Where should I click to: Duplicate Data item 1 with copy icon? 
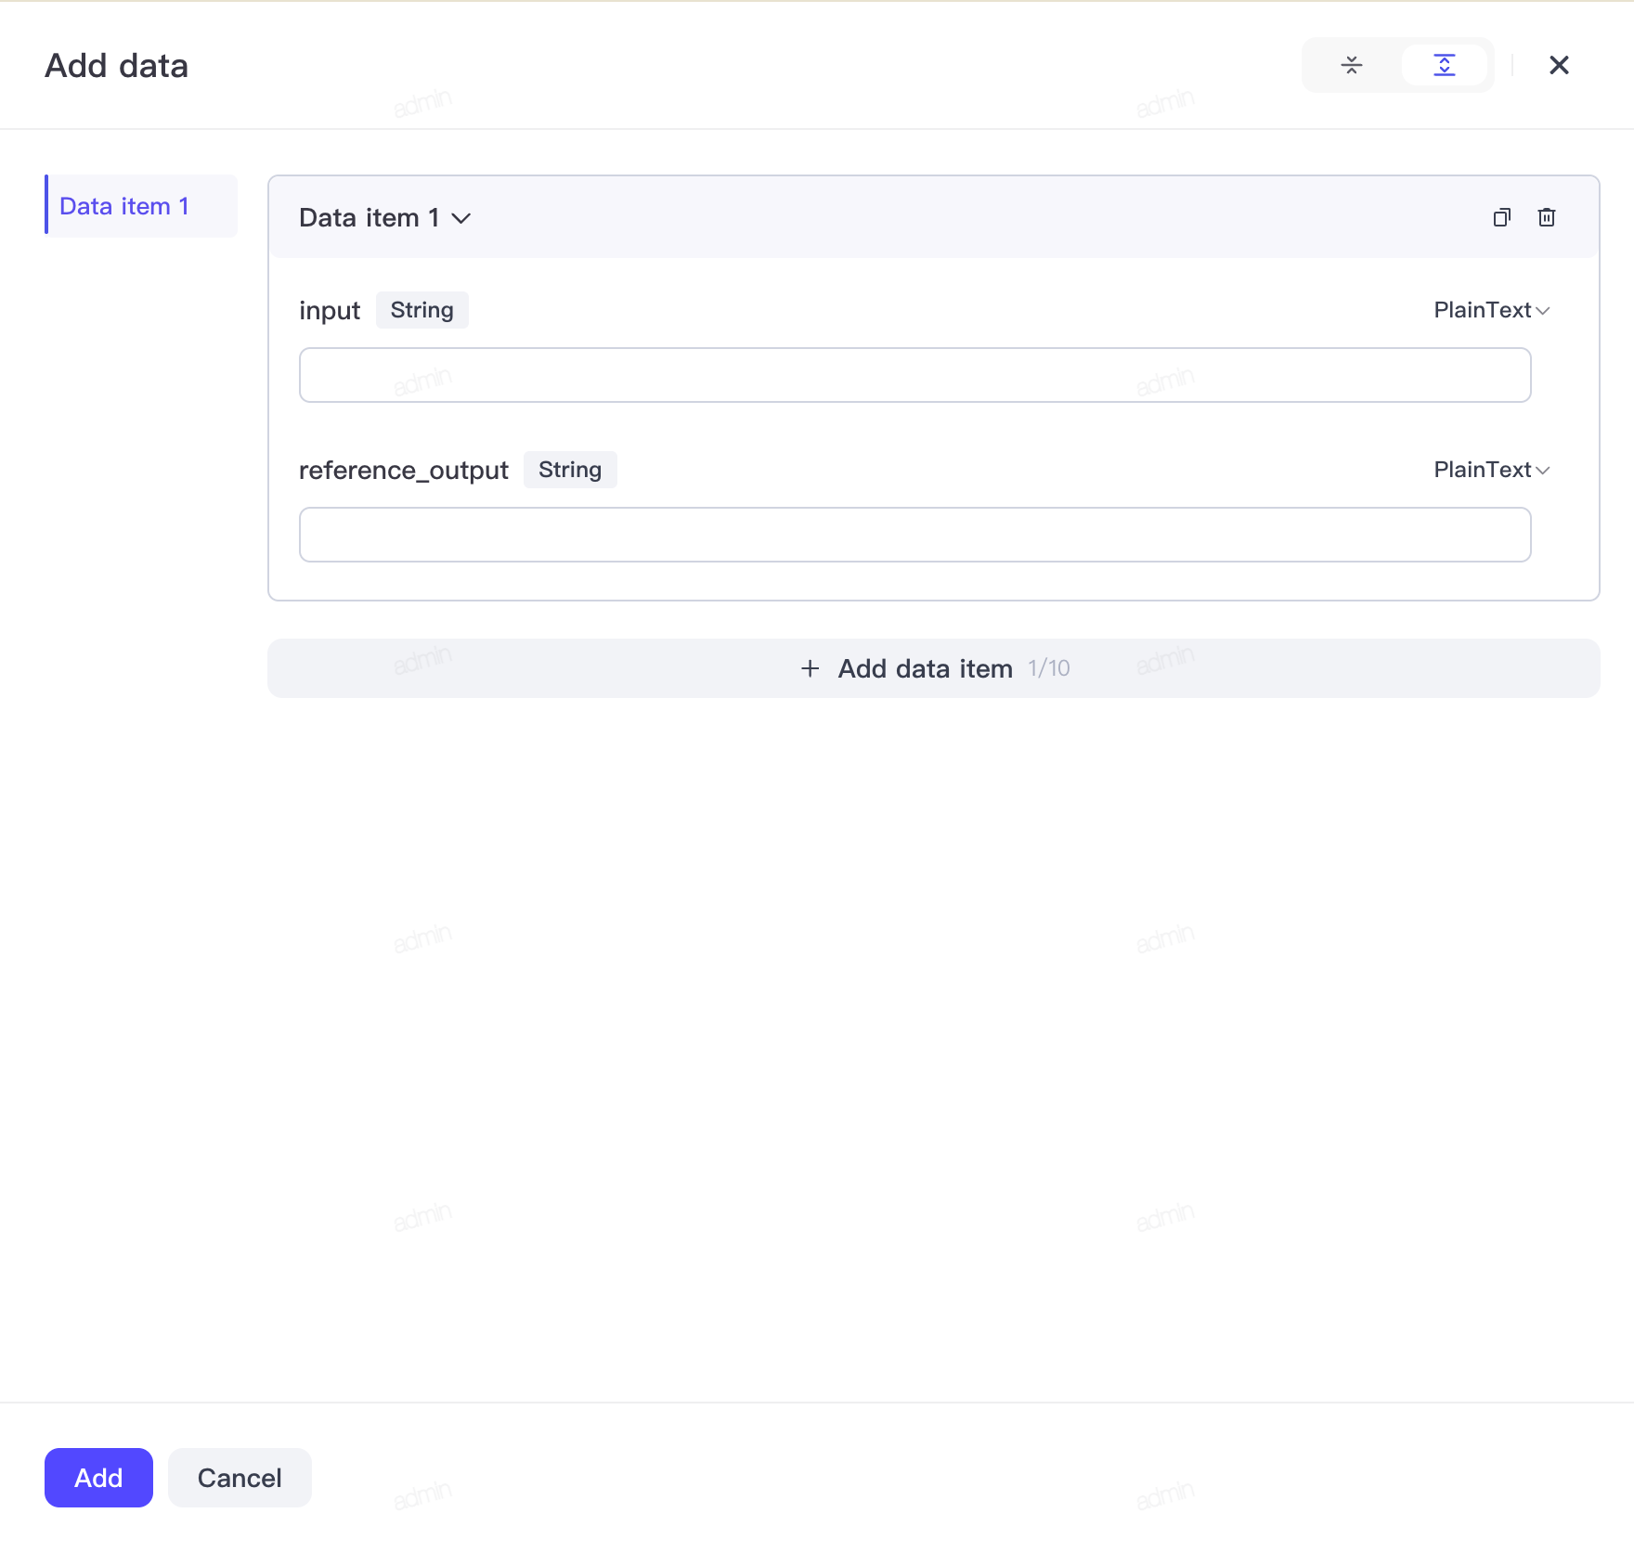click(x=1501, y=217)
